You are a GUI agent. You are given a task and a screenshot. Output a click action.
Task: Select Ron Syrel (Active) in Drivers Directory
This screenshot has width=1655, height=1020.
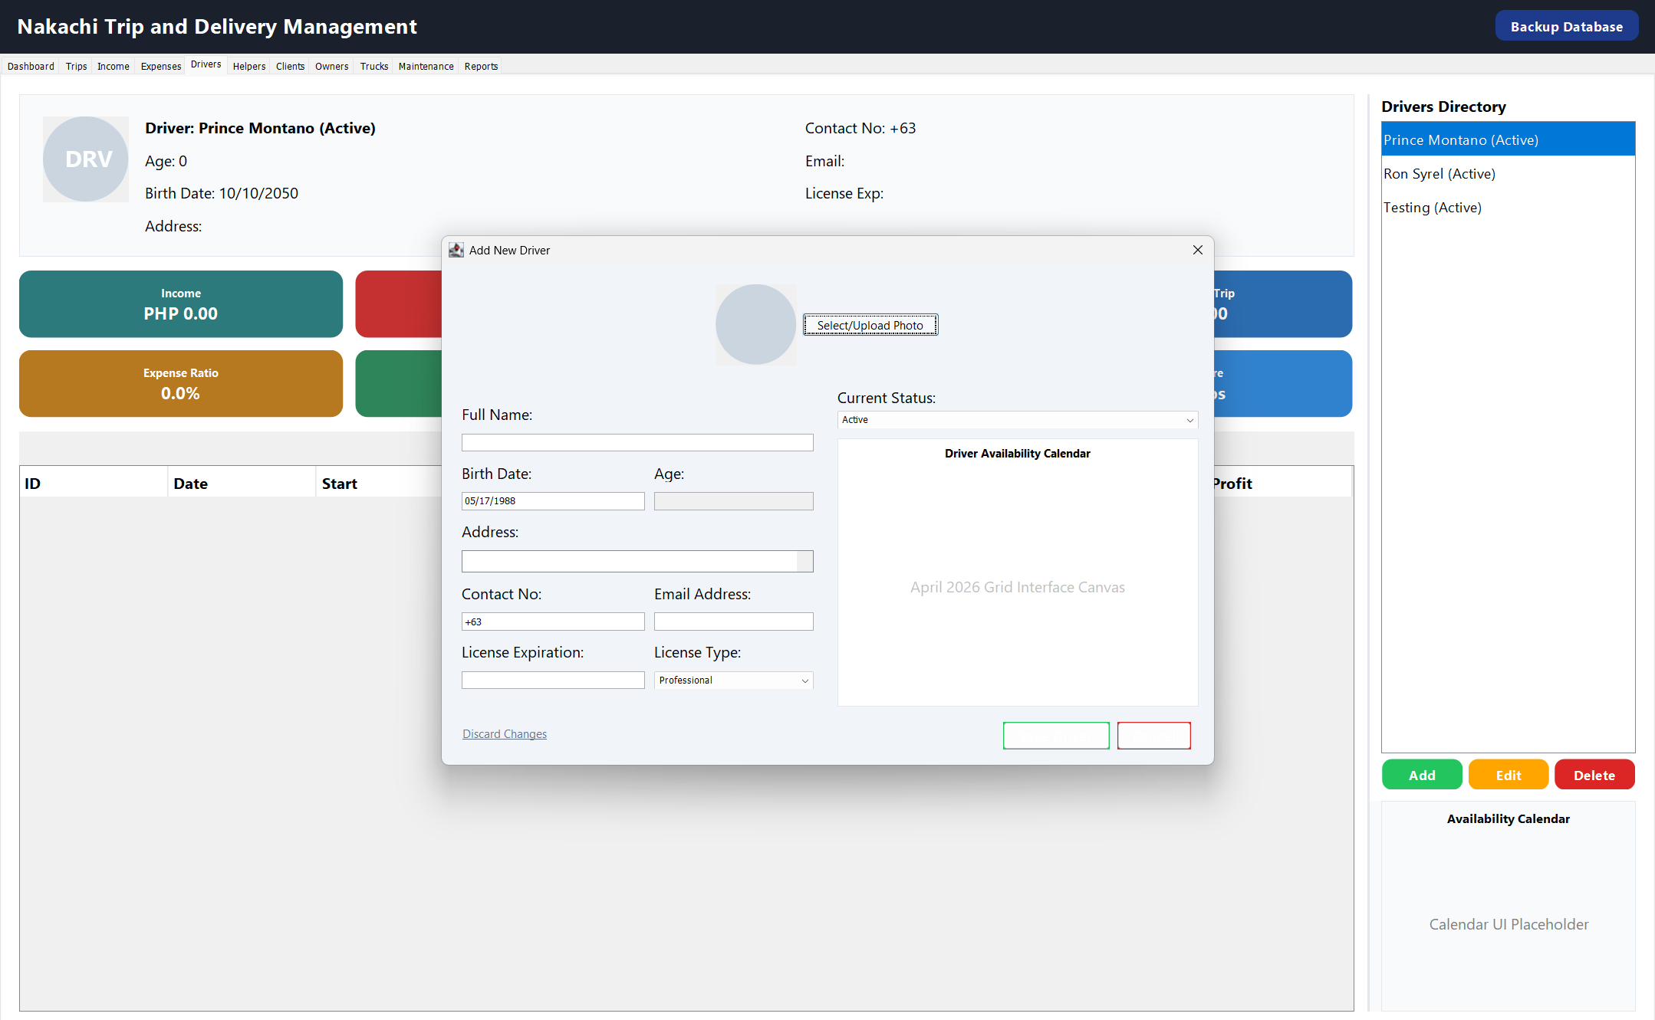coord(1508,174)
